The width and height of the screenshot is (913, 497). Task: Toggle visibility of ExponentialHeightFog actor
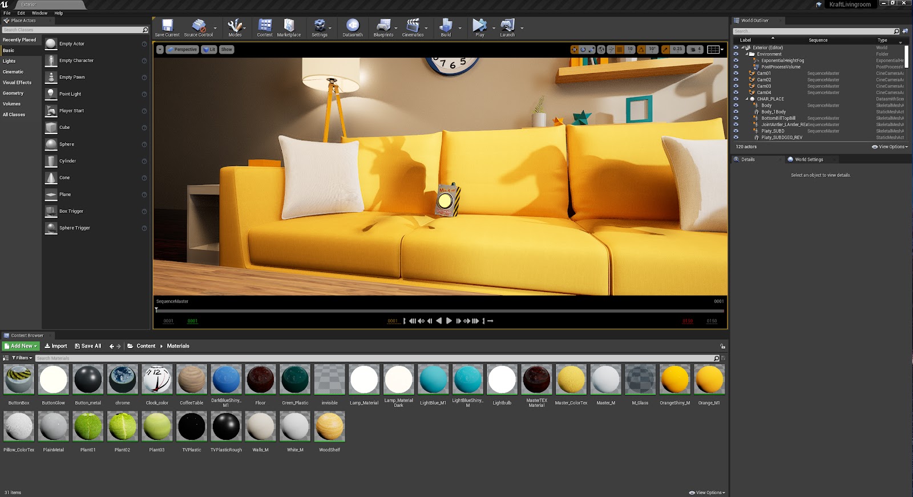coord(736,60)
